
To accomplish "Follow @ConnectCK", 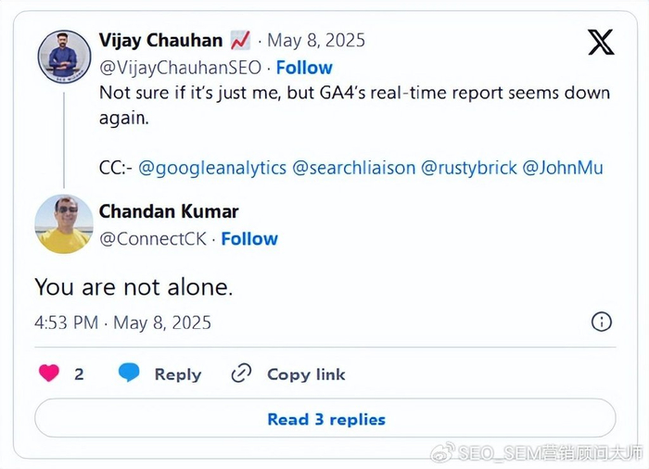I will tap(249, 238).
